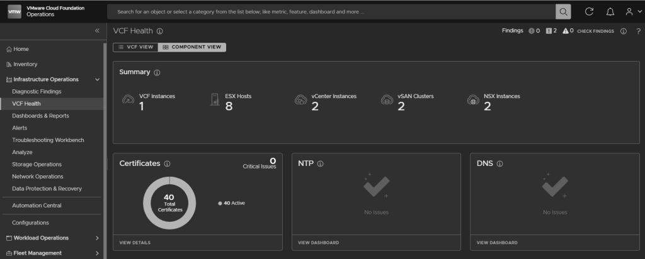
Task: Click the Fleet Management section icon
Action: pos(9,253)
